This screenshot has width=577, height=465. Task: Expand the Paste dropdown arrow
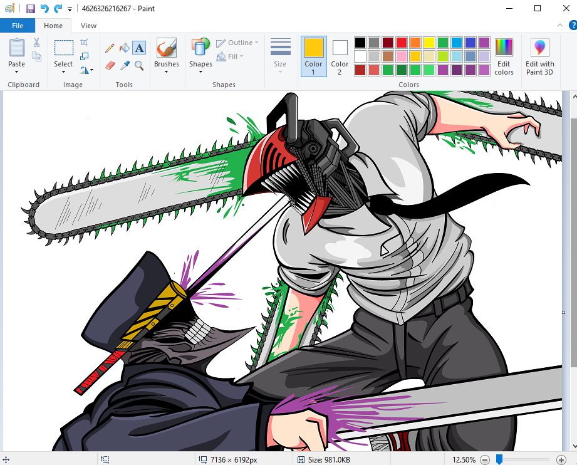tap(16, 72)
